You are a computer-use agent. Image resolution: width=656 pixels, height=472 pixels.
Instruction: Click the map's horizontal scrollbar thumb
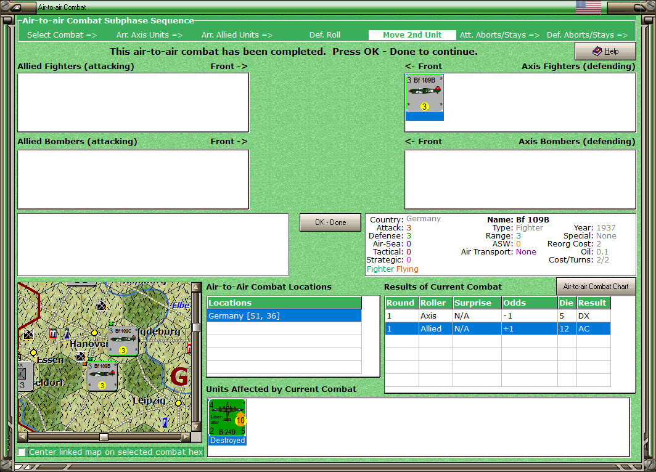(x=104, y=437)
